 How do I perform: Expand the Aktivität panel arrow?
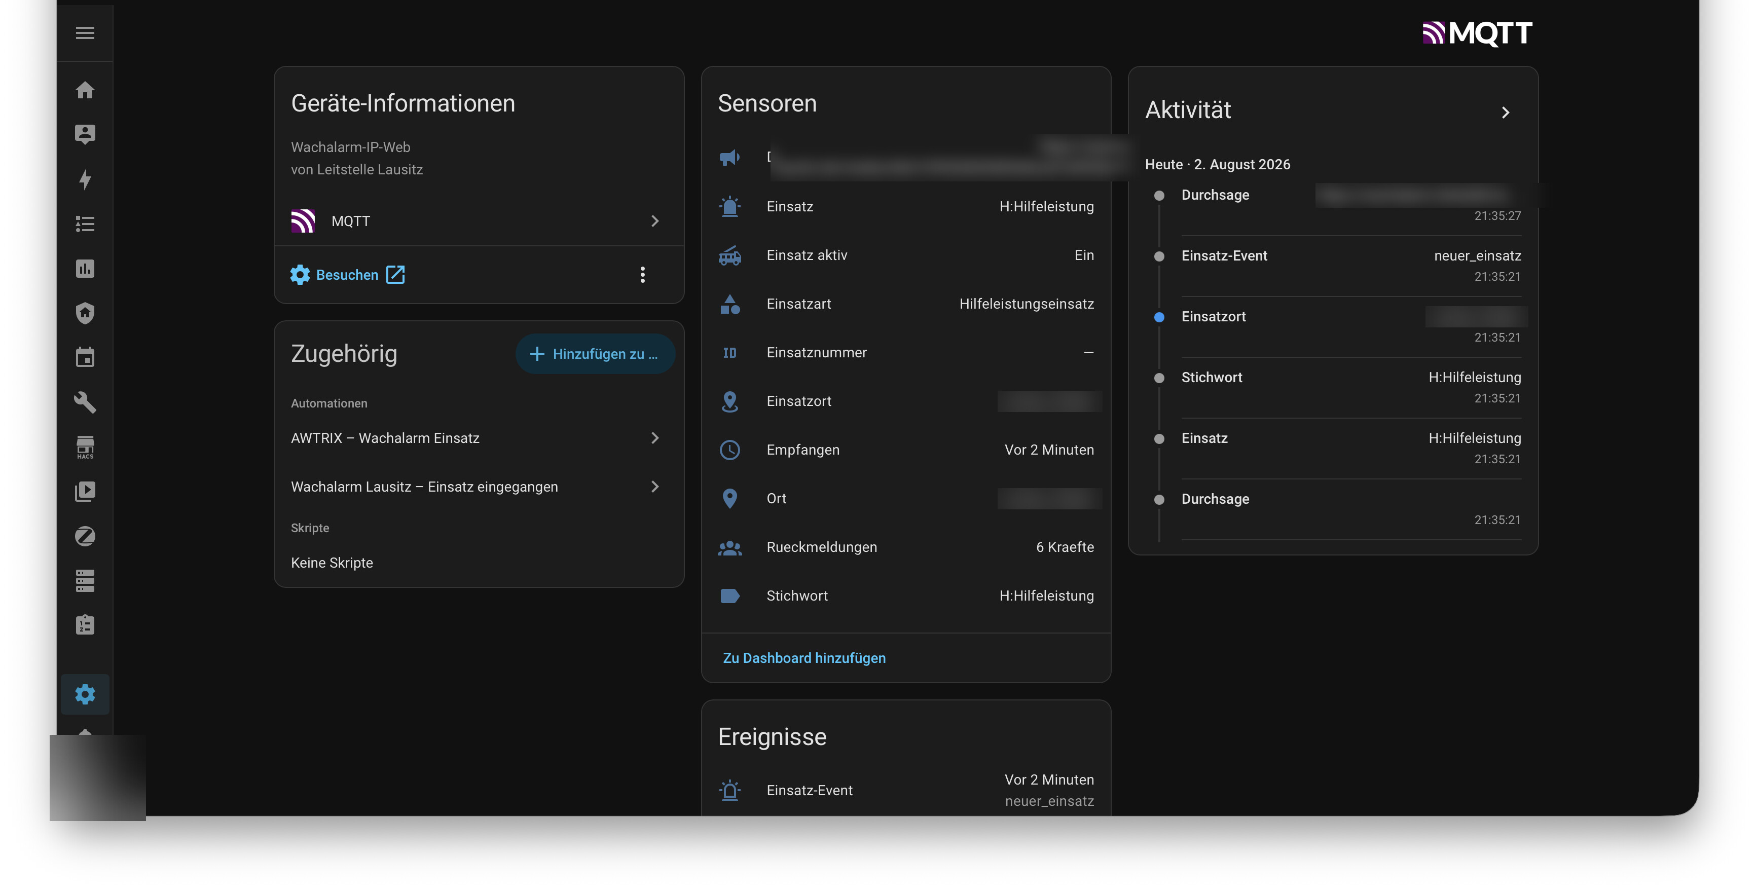1506,113
